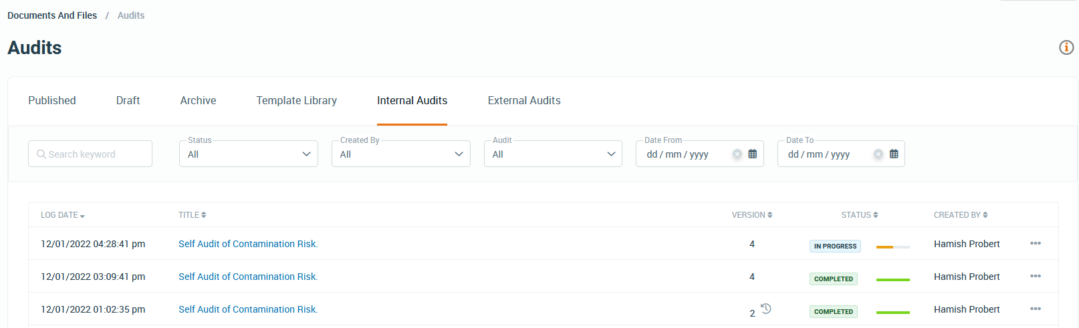Click the Search keyword input field
The height and width of the screenshot is (328, 1079).
click(x=90, y=154)
